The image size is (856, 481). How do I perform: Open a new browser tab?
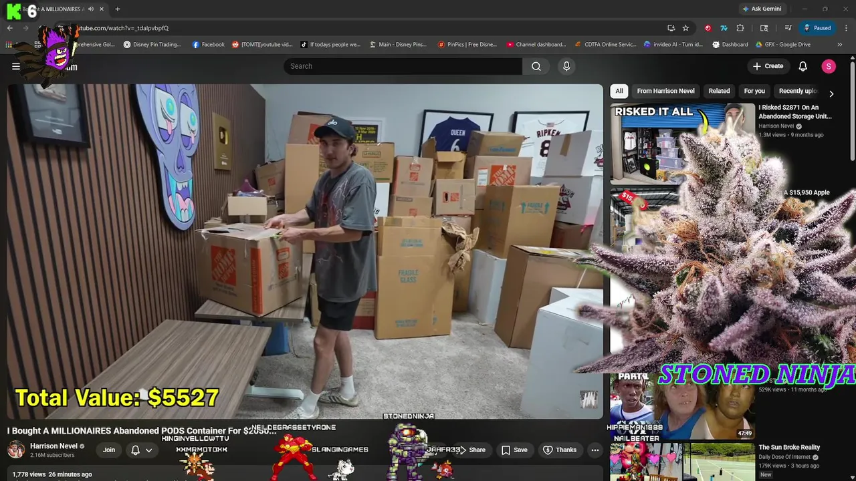pos(118,9)
